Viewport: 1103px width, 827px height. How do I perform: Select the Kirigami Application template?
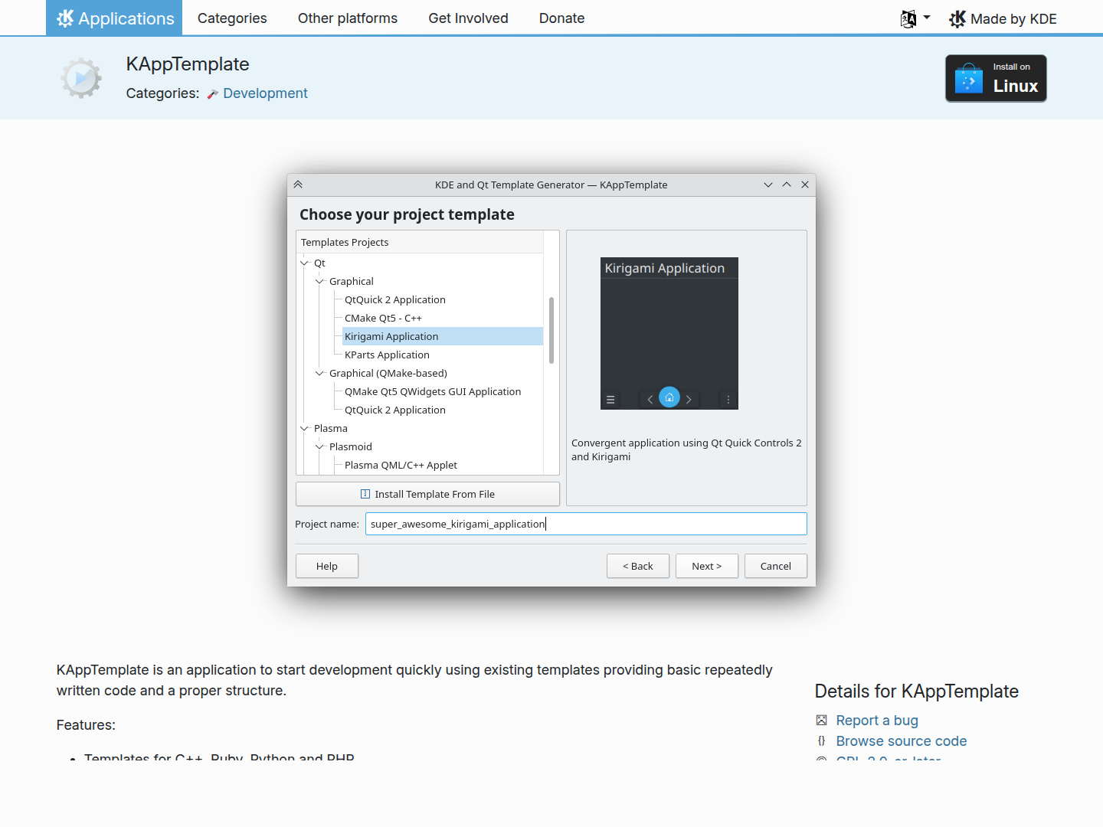(x=443, y=336)
